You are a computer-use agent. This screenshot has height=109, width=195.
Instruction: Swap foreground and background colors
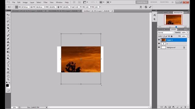pos(9,82)
